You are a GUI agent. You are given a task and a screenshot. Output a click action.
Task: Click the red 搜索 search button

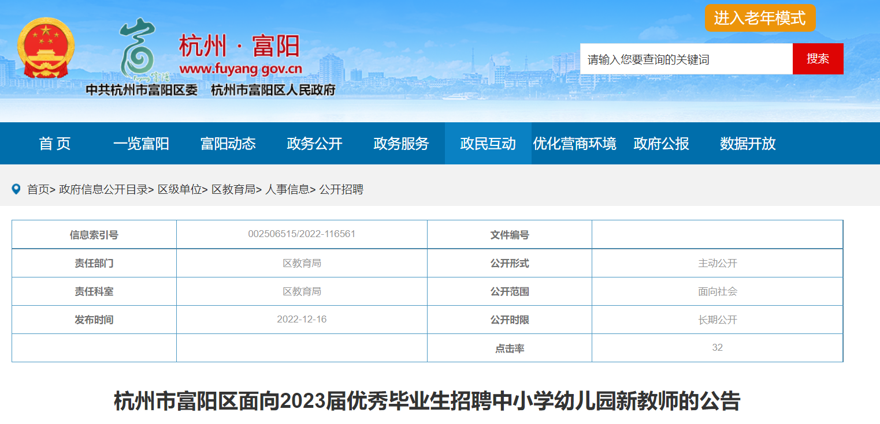[818, 59]
